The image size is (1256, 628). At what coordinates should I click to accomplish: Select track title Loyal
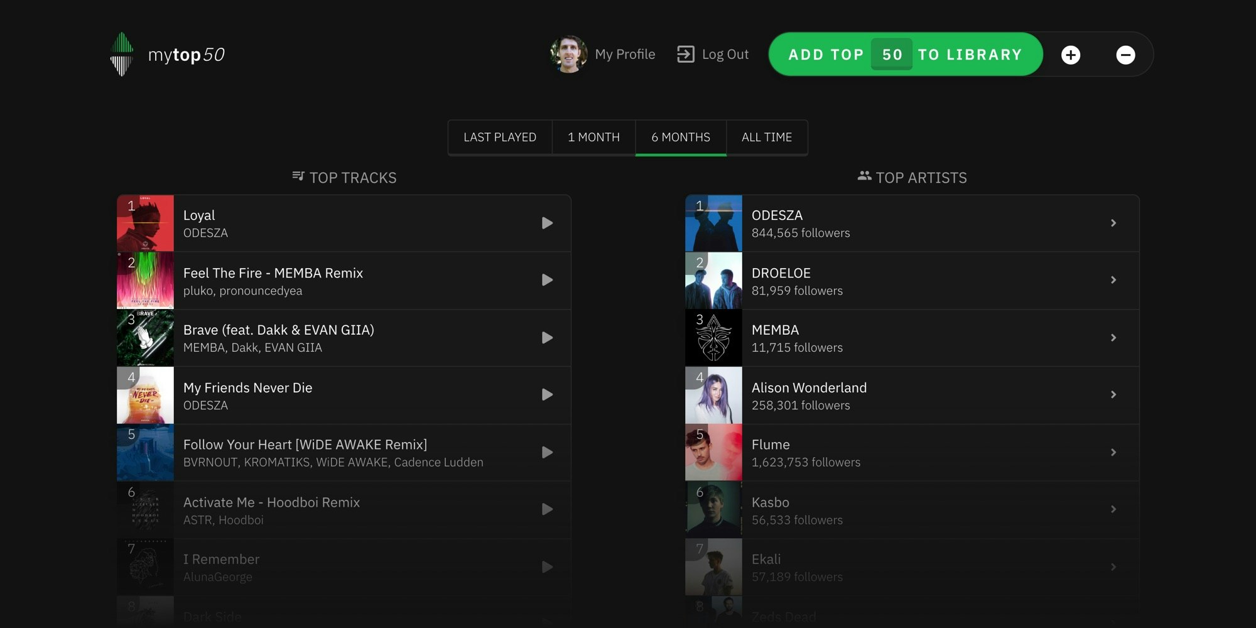(x=199, y=215)
